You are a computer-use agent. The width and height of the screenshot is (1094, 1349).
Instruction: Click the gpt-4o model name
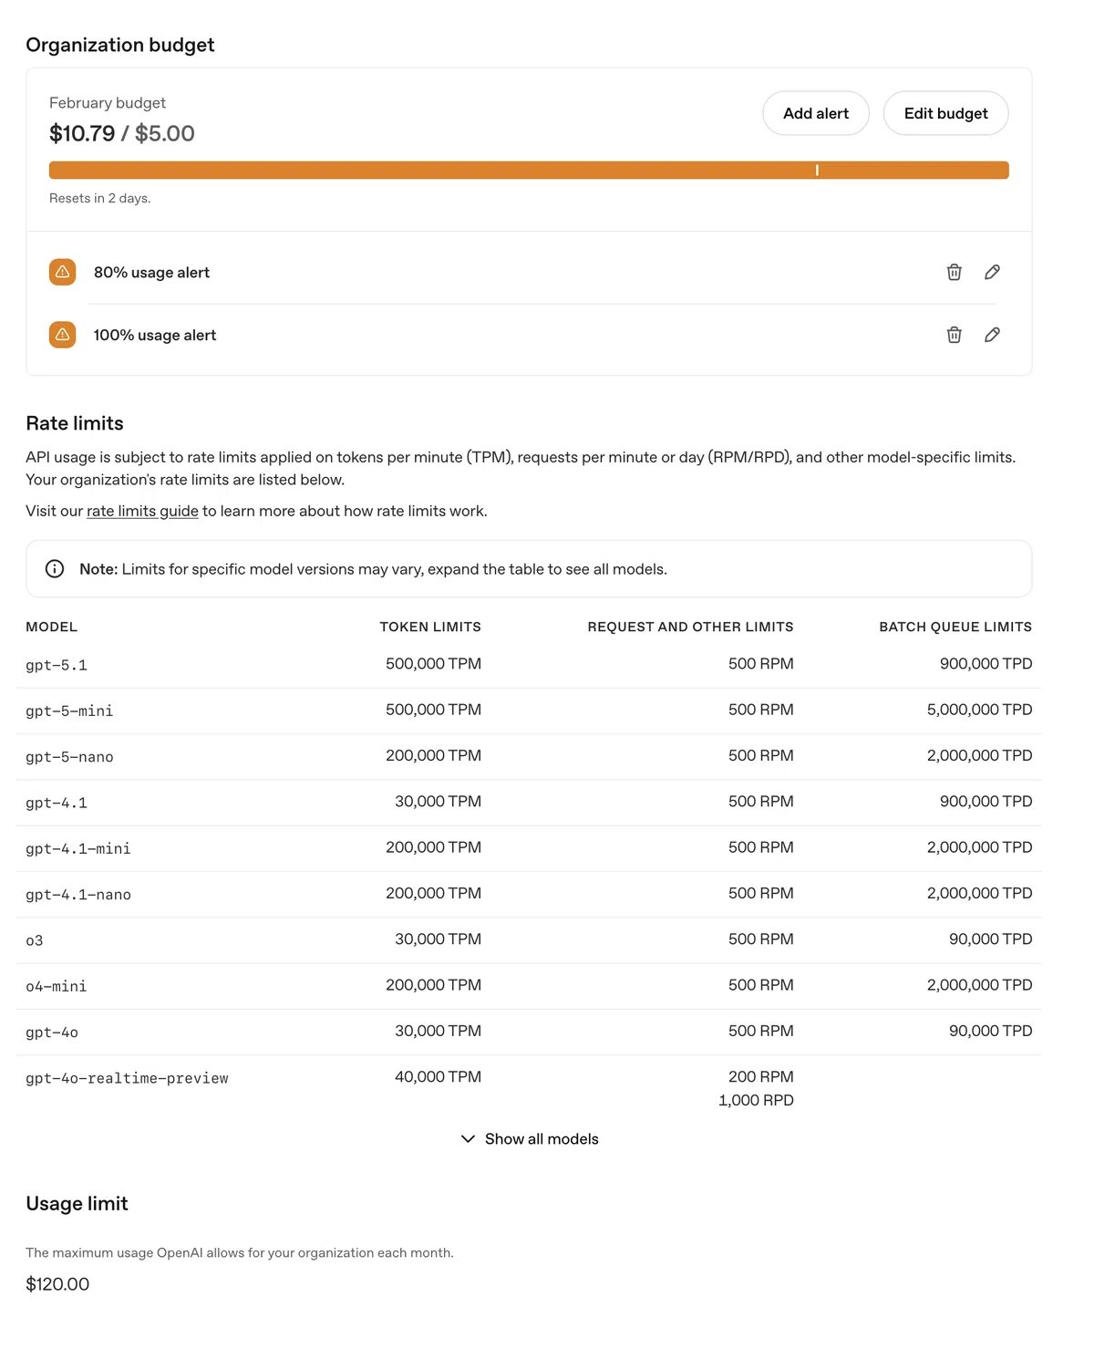pos(52,1033)
